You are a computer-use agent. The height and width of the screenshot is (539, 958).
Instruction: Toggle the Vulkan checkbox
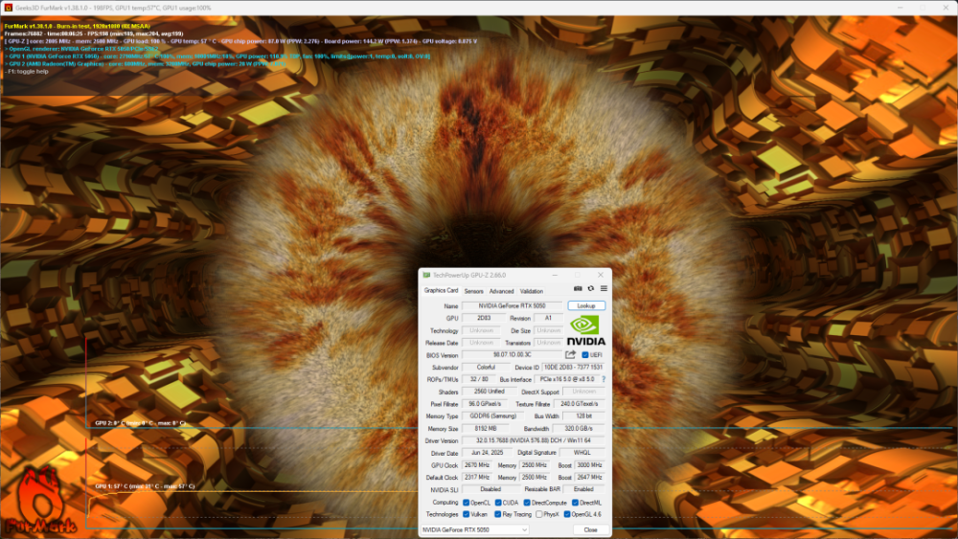(x=467, y=514)
